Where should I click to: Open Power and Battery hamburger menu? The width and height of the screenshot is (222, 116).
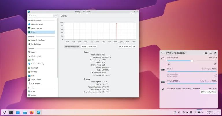[x=206, y=53]
